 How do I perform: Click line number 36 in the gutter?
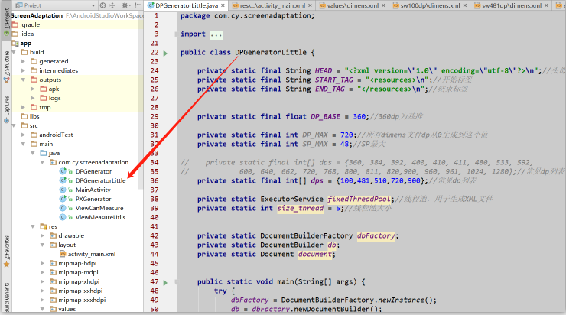[155, 180]
